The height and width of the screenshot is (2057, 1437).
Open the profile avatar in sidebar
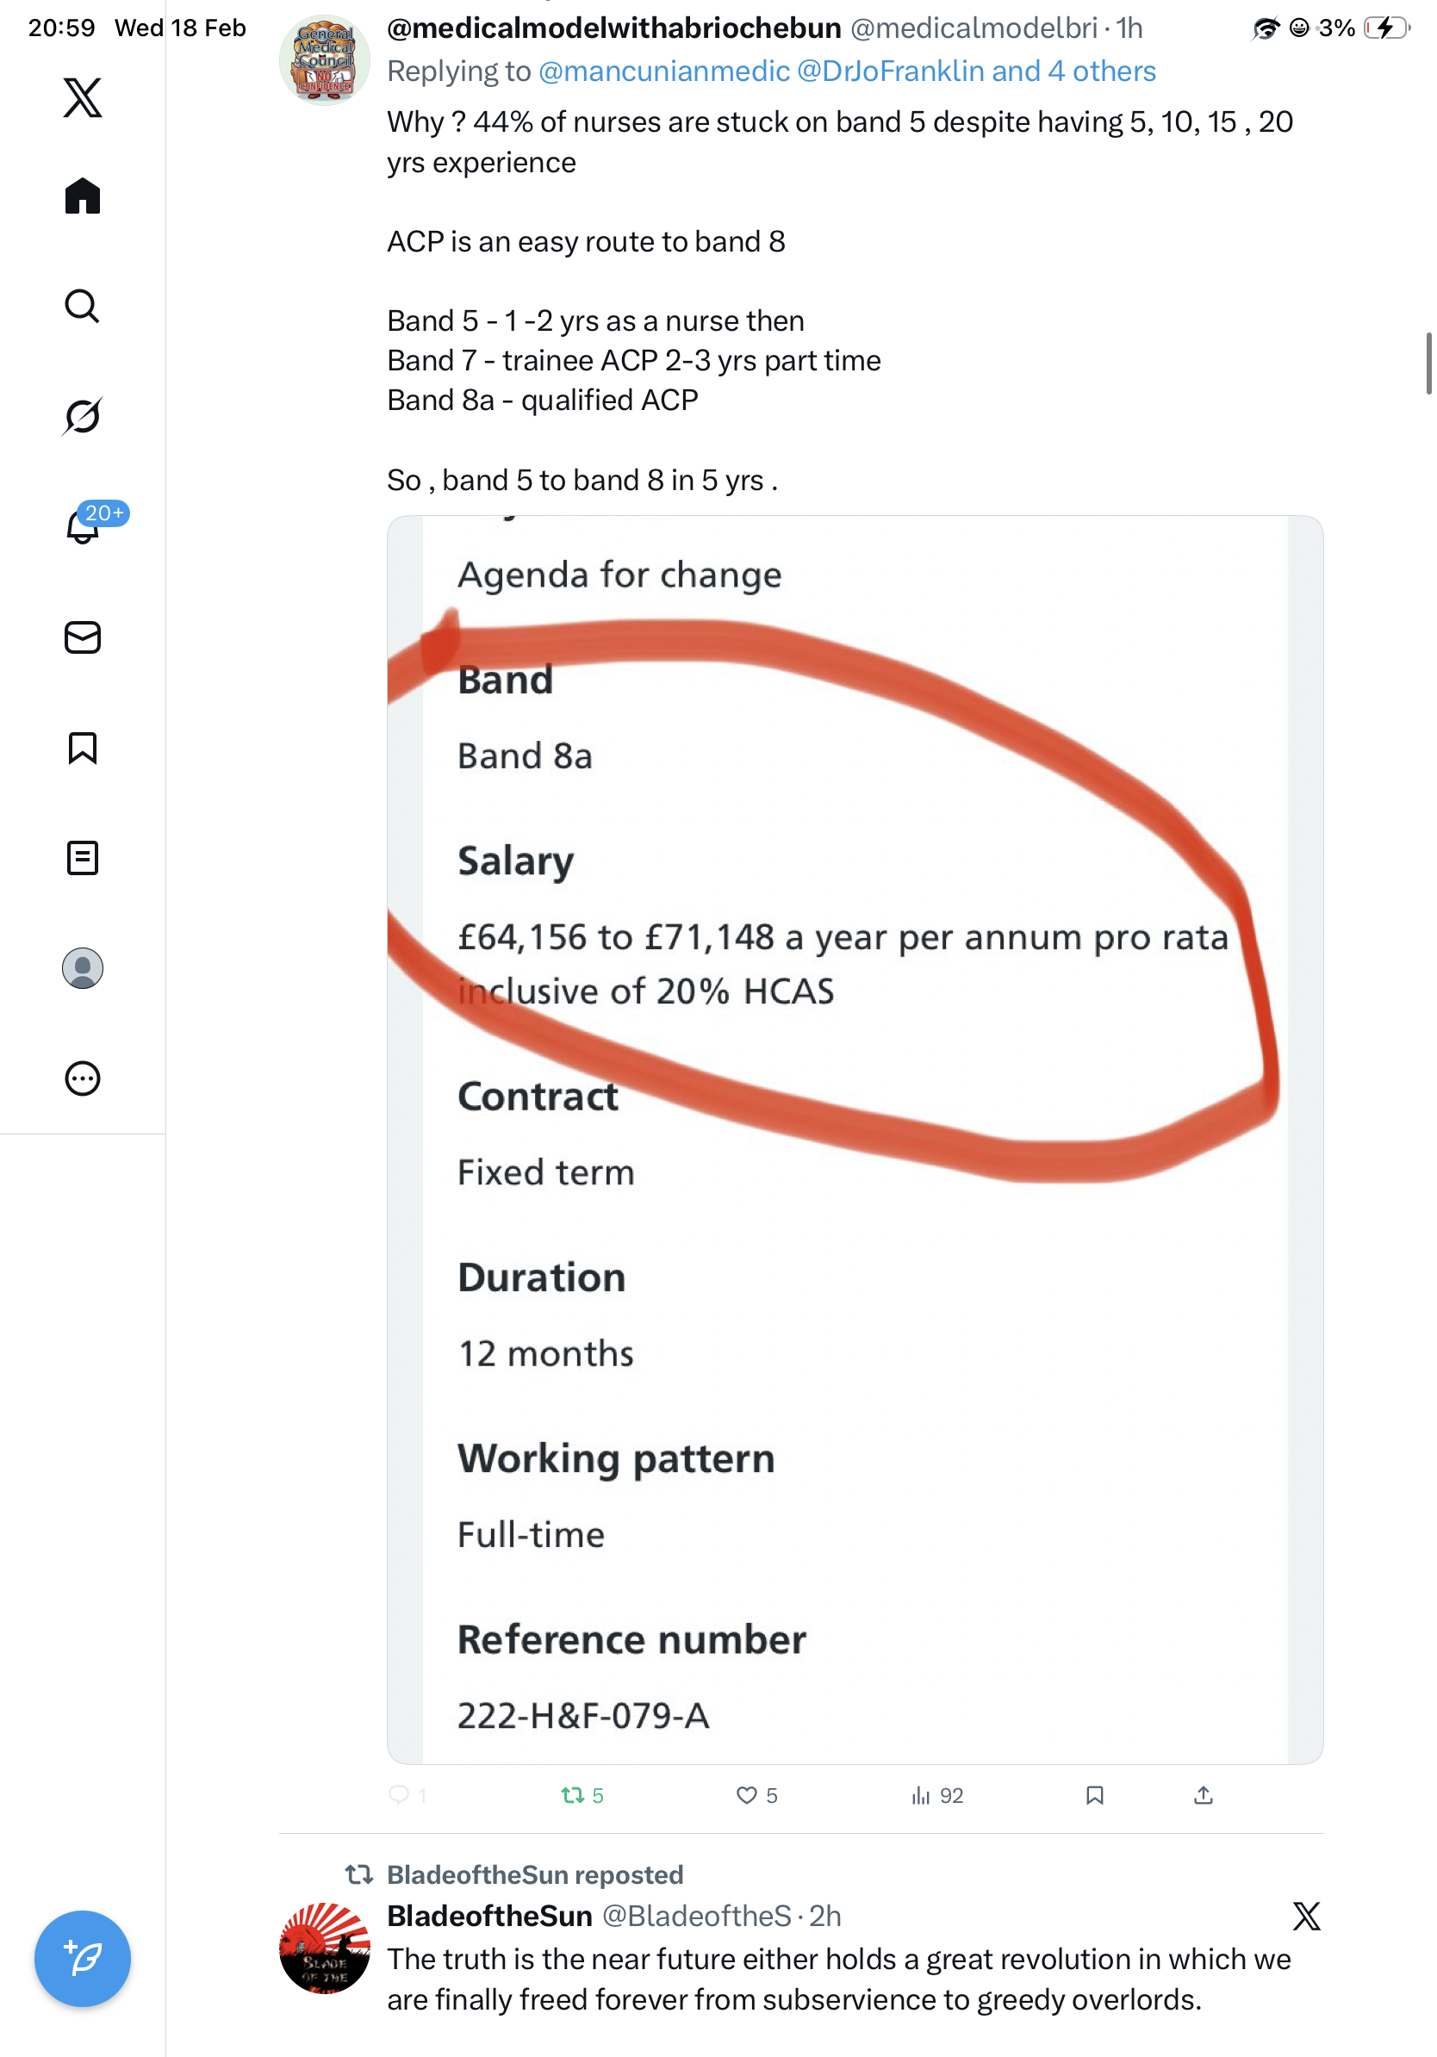click(83, 968)
